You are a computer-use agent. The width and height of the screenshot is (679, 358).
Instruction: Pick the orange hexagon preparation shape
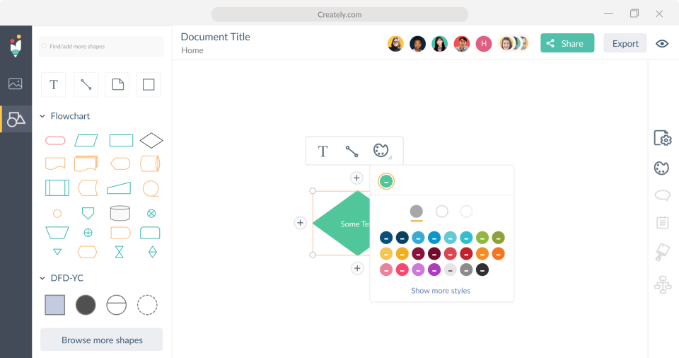click(87, 252)
